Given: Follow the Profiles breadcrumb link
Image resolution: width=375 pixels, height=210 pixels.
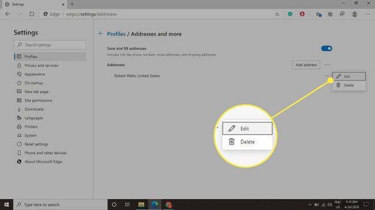Looking at the screenshot, I should tap(116, 34).
